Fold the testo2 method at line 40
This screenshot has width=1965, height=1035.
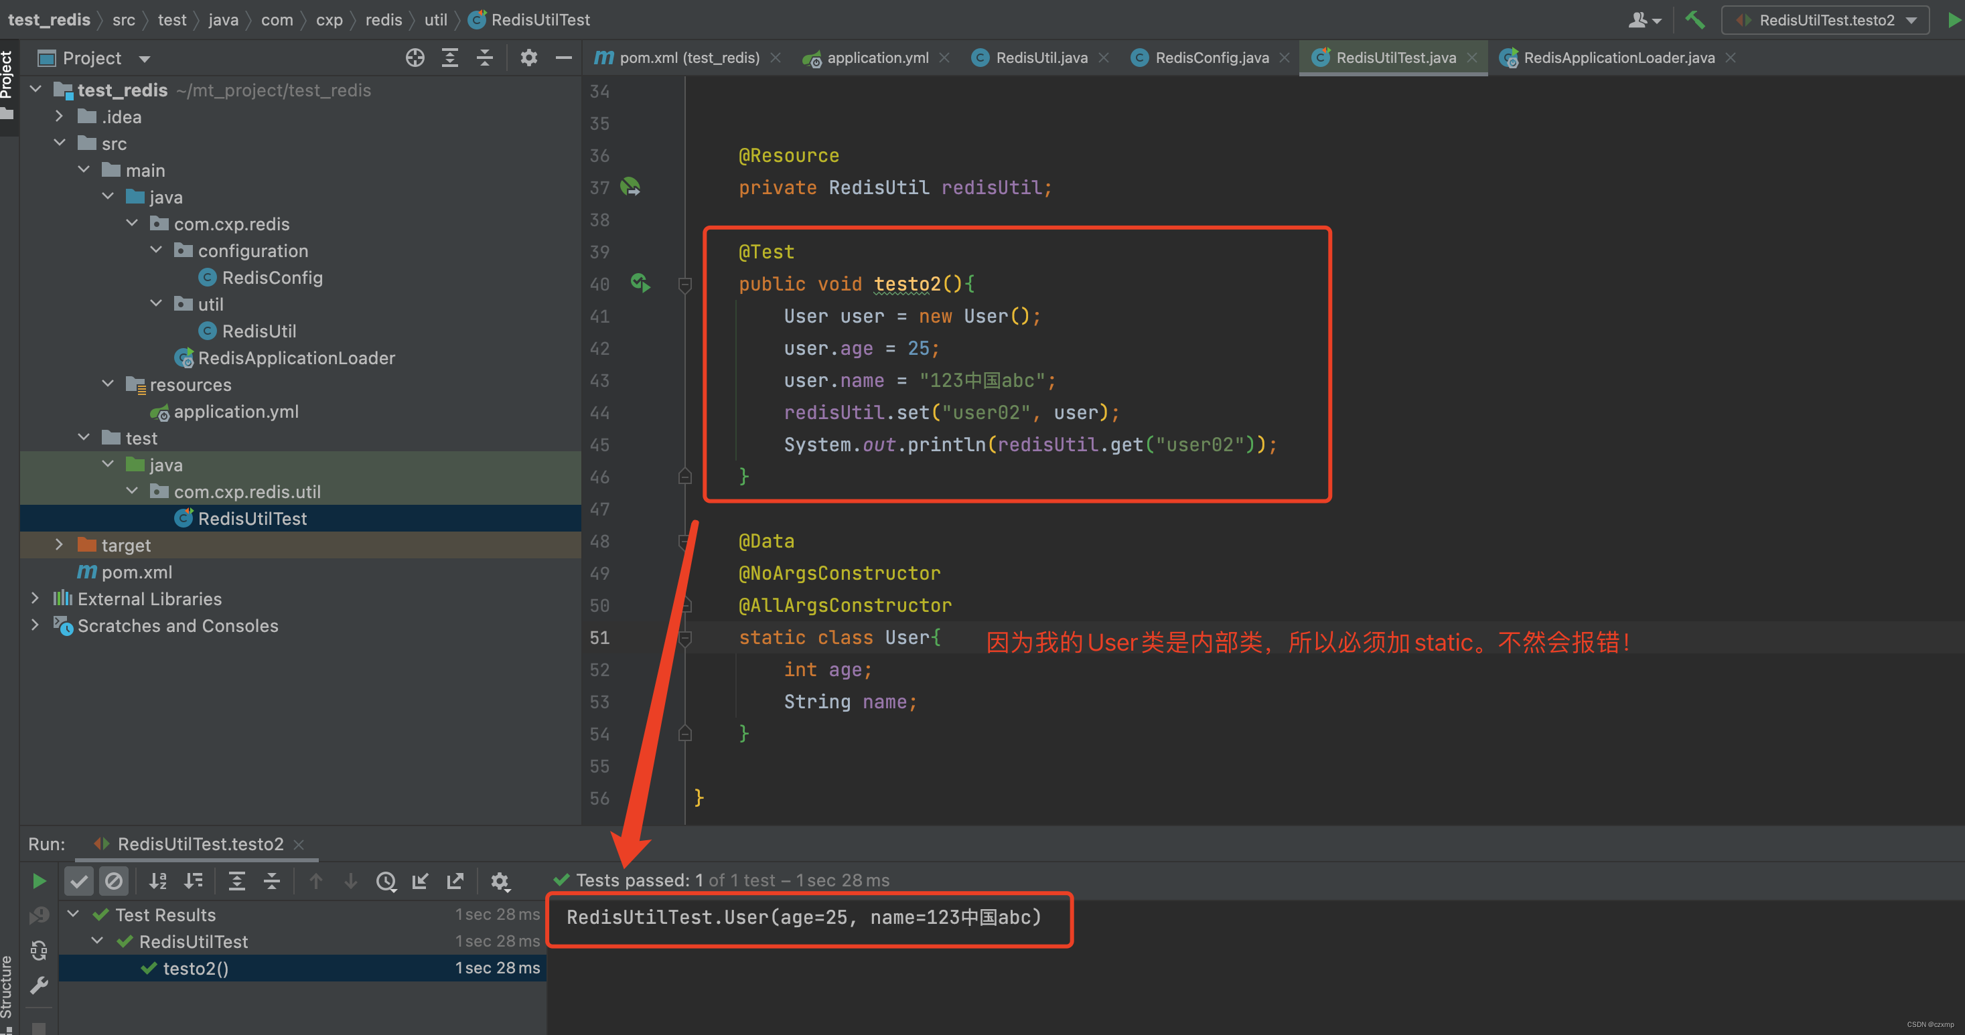[x=685, y=285]
